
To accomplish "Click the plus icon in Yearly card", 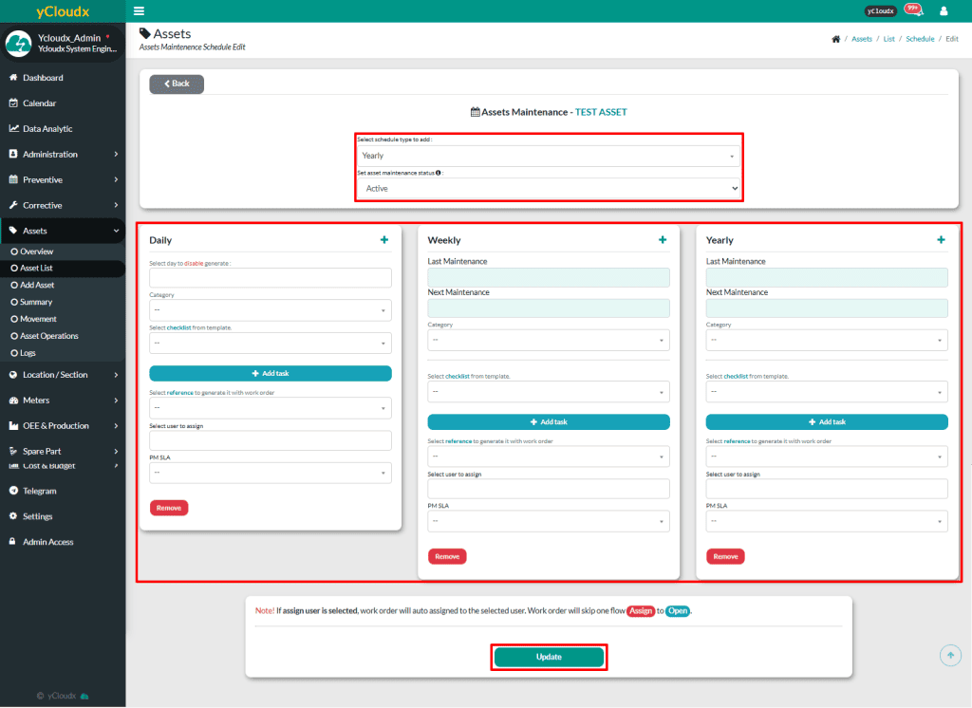I will 941,240.
